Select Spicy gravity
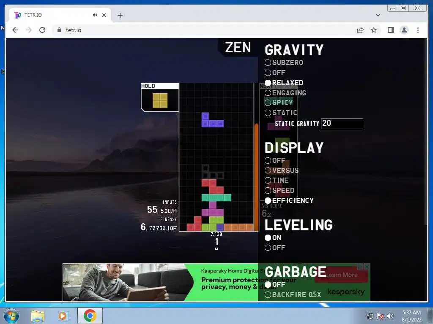 click(279, 103)
